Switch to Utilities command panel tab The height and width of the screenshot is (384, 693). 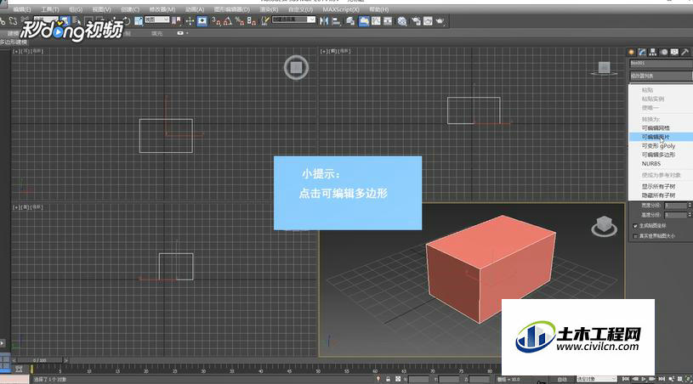pyautogui.click(x=685, y=52)
